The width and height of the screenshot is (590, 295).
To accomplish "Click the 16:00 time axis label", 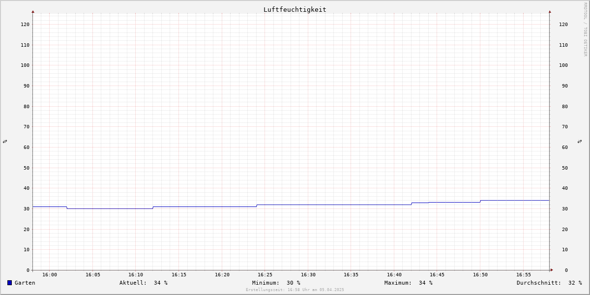I will (50, 275).
